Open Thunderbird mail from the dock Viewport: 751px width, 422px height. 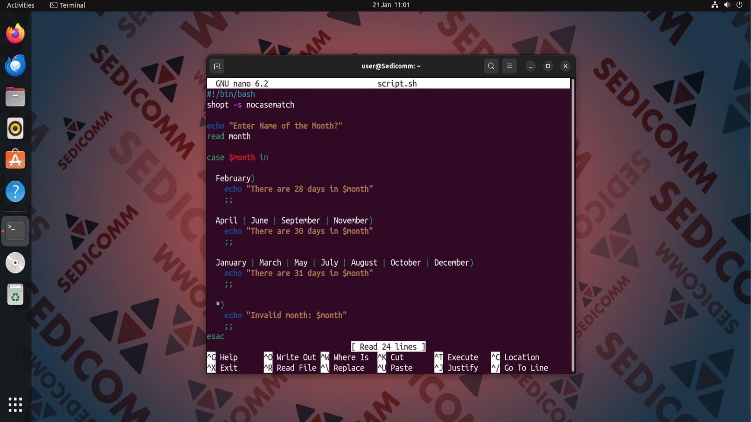click(x=15, y=65)
